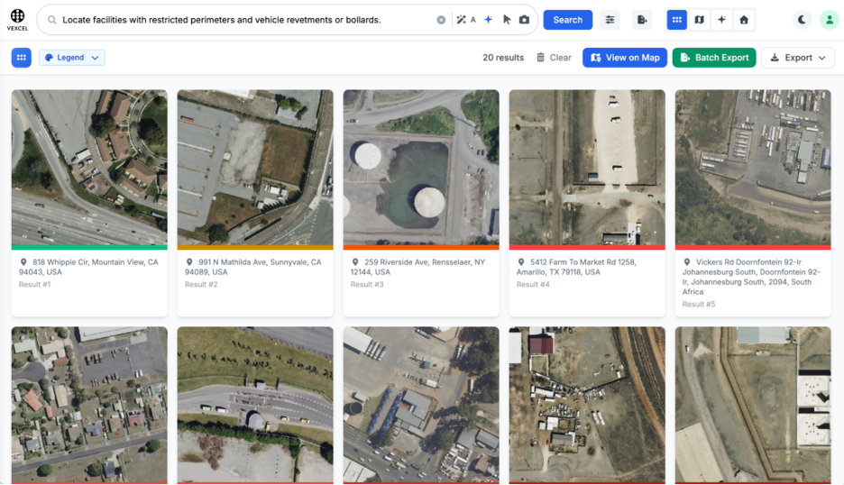Screen dimensions: 844x485
Task: Click the location pin beside 5412 Farm To Market
Action: 521,262
